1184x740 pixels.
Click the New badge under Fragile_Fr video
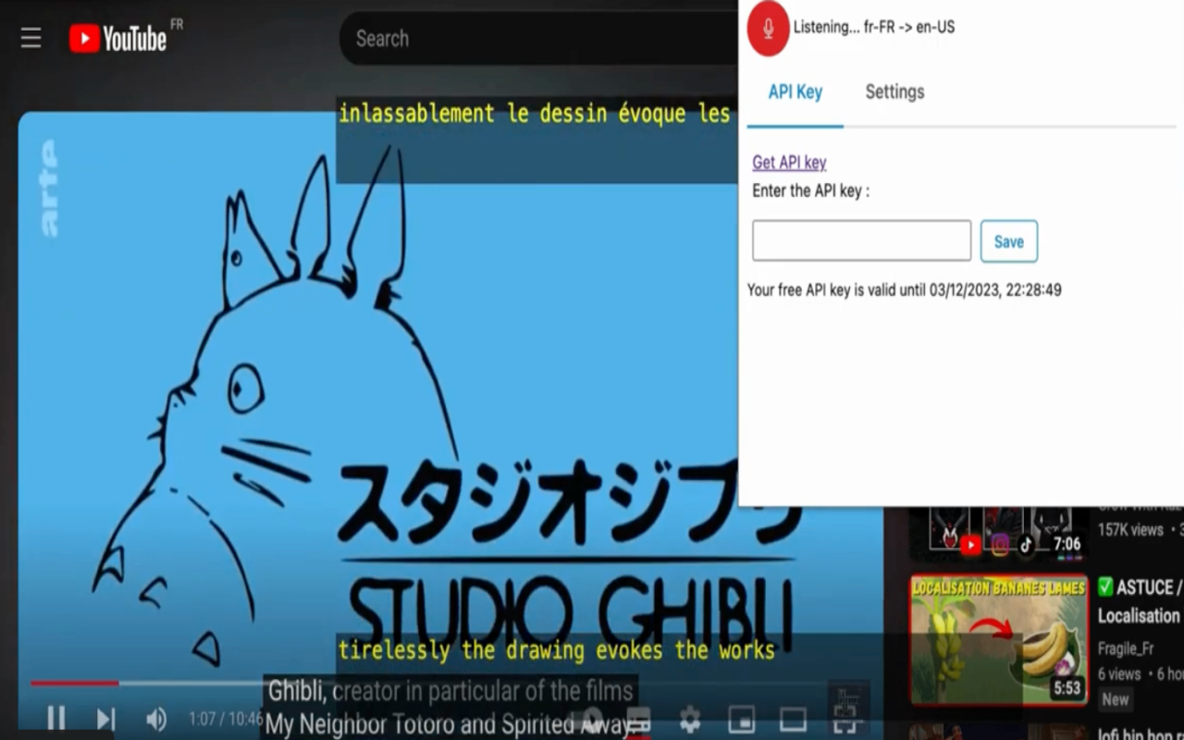[1115, 699]
